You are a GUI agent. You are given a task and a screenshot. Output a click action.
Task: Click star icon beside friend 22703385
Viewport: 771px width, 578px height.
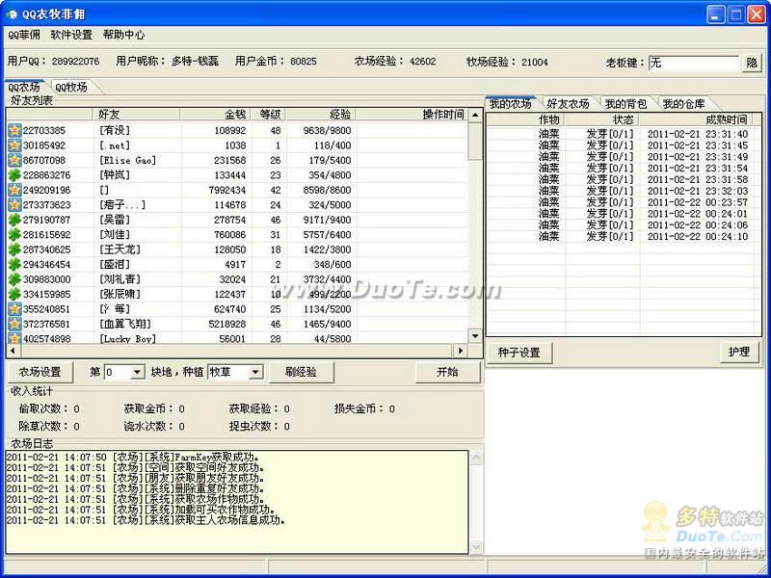pyautogui.click(x=14, y=131)
